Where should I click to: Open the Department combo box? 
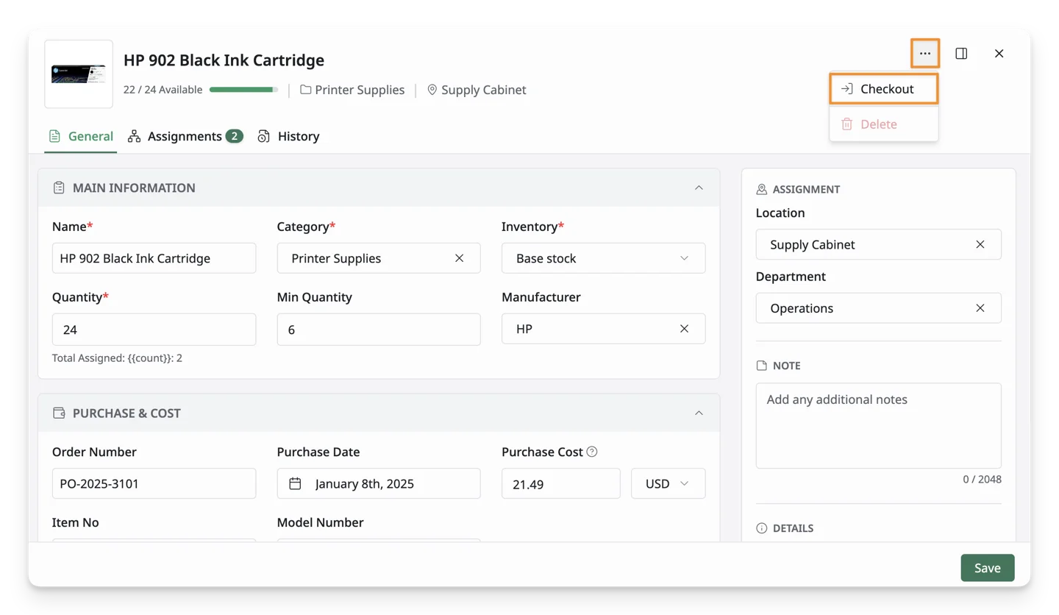pos(879,308)
